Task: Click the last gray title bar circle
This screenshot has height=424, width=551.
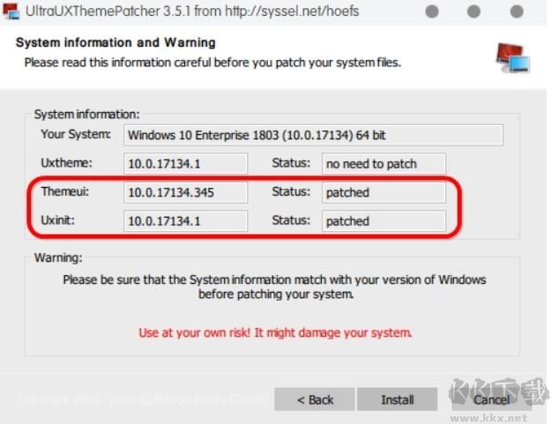Action: point(517,12)
